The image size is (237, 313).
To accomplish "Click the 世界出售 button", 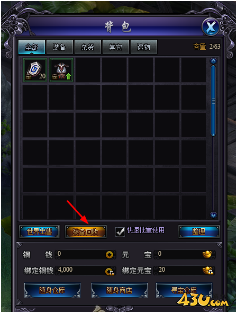I will click(x=39, y=231).
